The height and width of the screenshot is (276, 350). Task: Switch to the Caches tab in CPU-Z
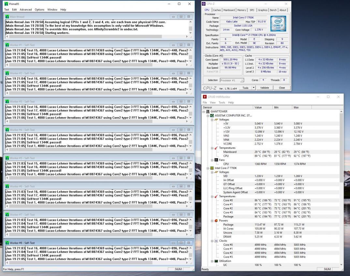pos(216,10)
